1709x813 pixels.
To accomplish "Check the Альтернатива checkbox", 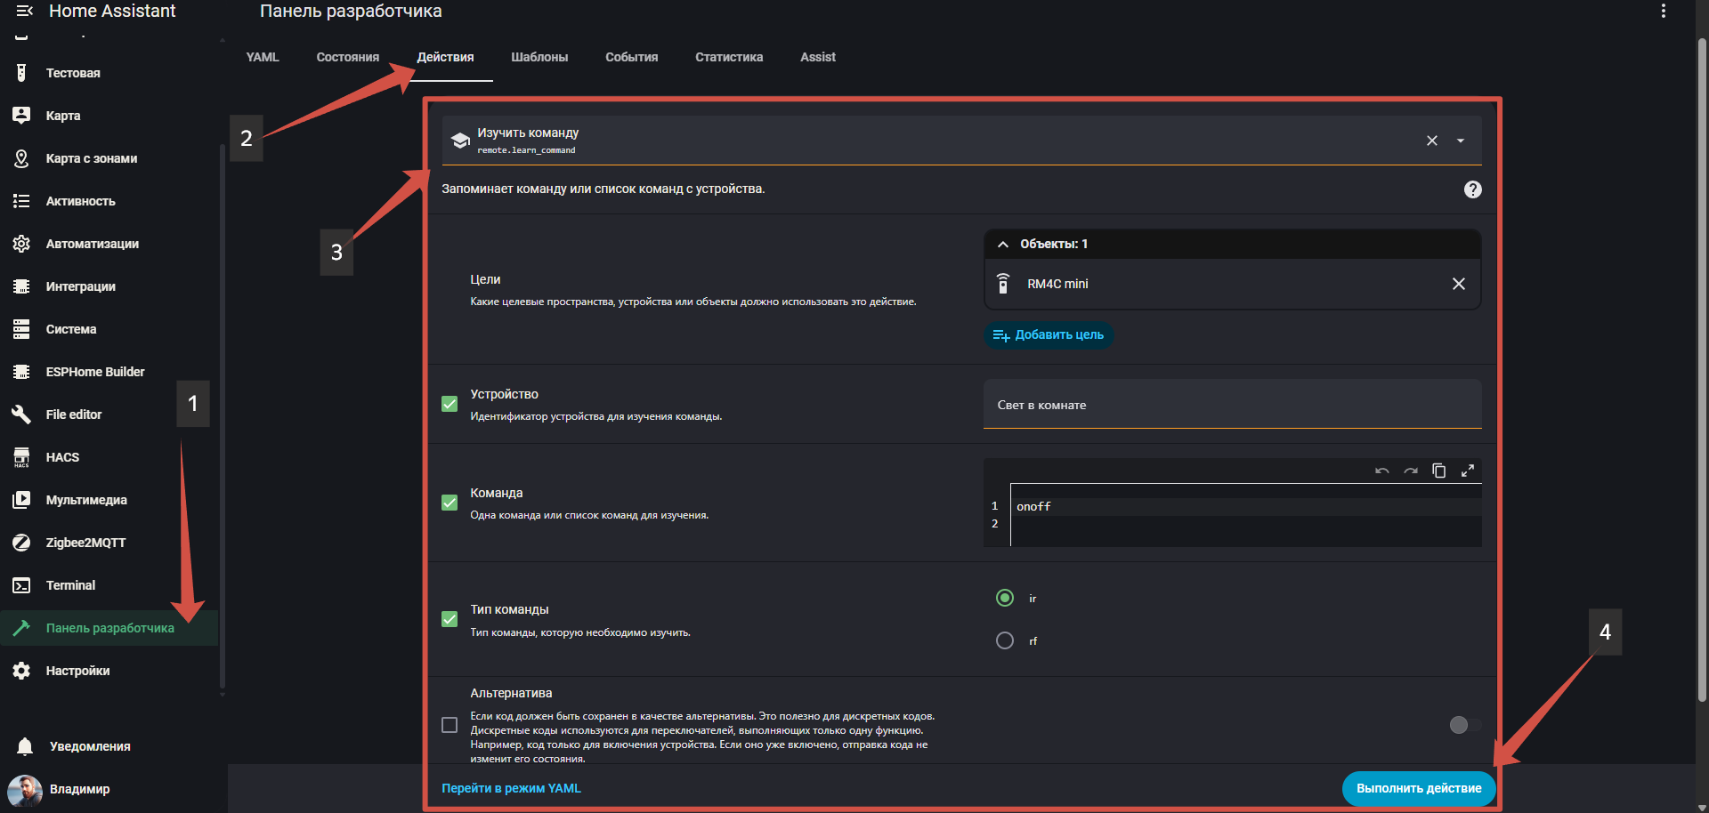I will pyautogui.click(x=450, y=725).
